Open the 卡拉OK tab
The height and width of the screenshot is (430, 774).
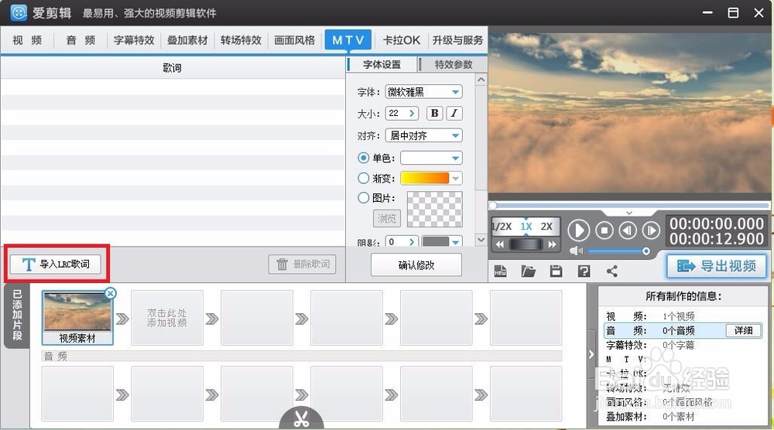pos(401,40)
